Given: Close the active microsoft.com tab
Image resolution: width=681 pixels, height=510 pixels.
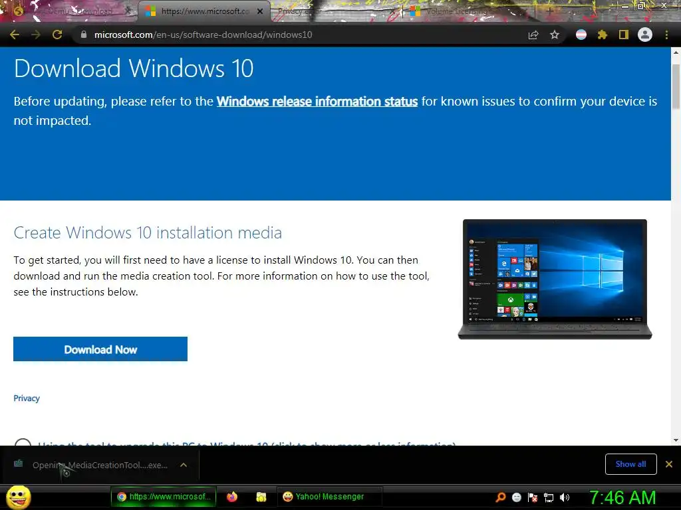Looking at the screenshot, I should [x=260, y=11].
